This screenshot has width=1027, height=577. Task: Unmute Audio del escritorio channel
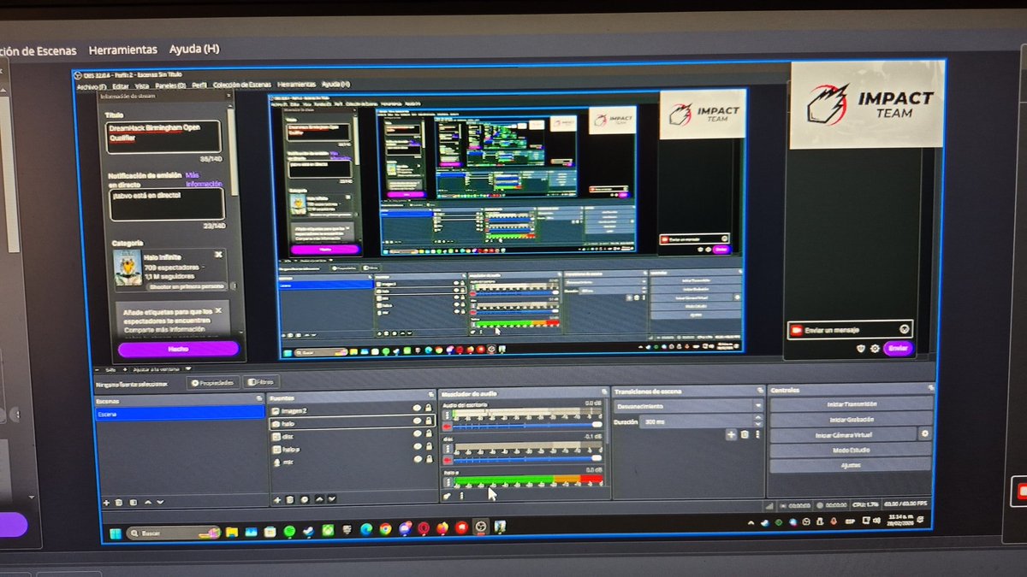(447, 427)
